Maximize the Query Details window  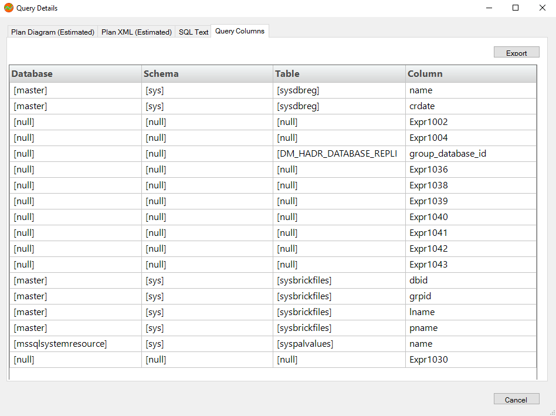(x=516, y=8)
